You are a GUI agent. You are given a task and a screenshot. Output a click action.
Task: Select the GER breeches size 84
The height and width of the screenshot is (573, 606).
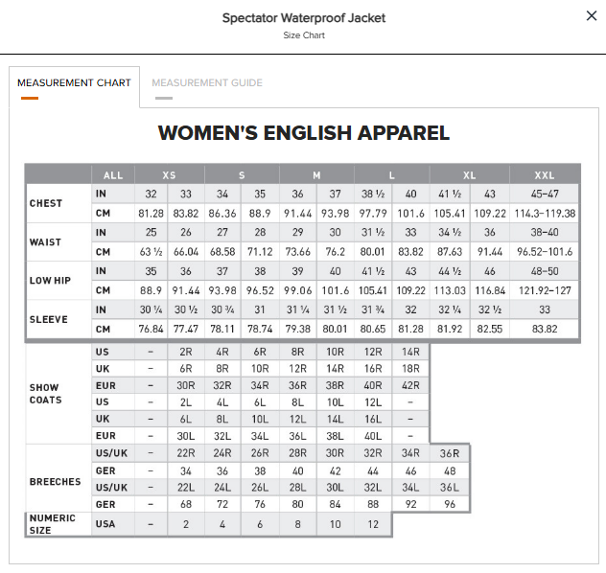335,504
